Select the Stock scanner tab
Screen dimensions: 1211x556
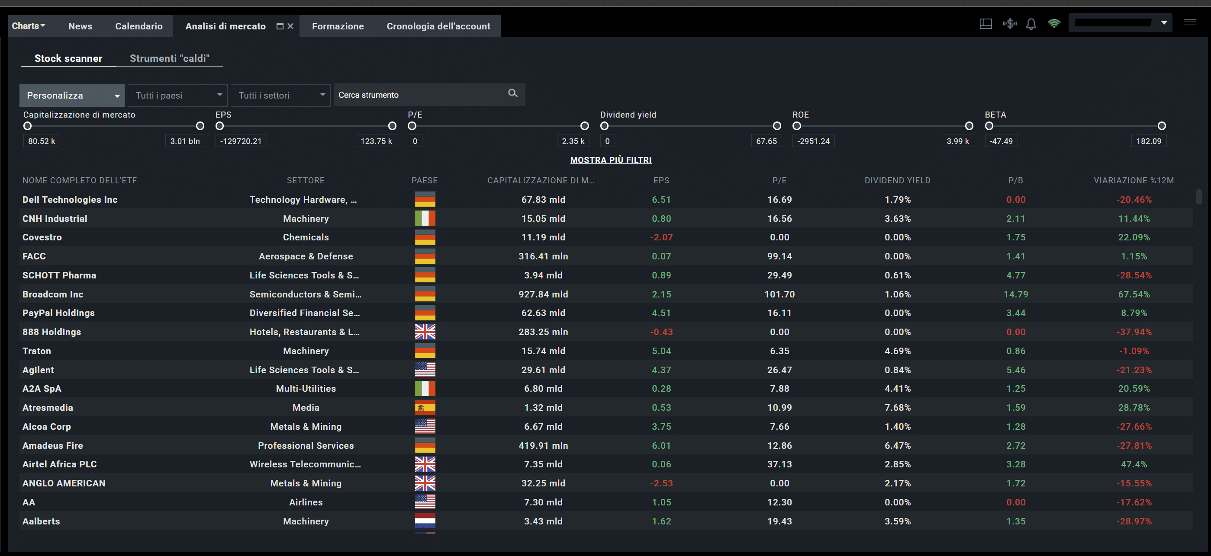pos(68,58)
